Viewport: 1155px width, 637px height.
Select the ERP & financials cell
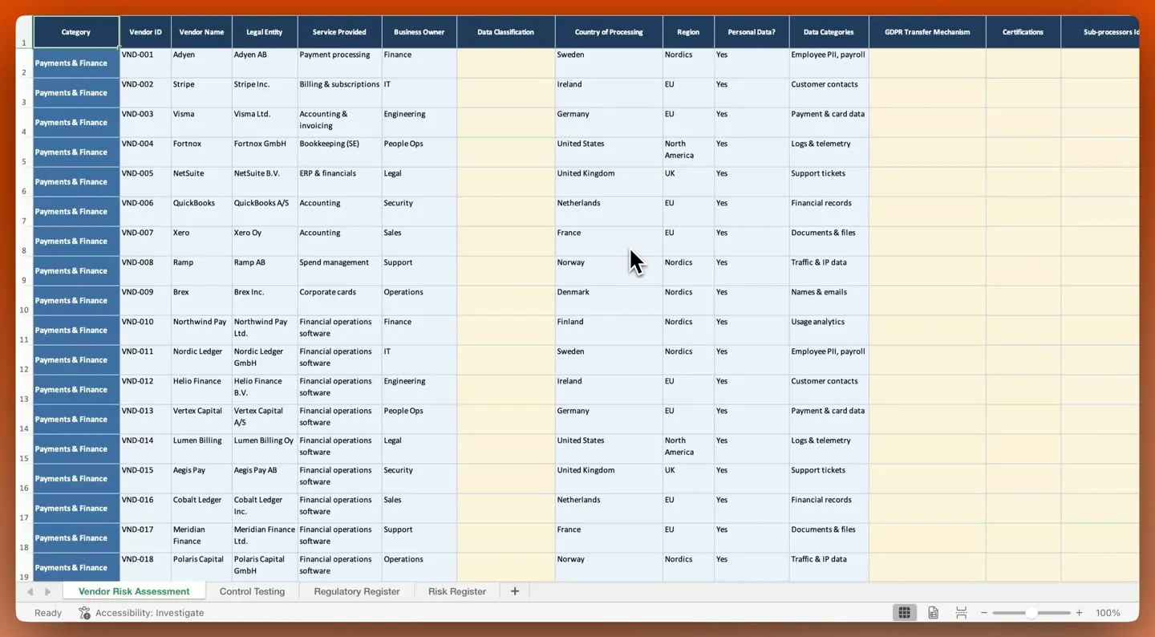point(339,182)
